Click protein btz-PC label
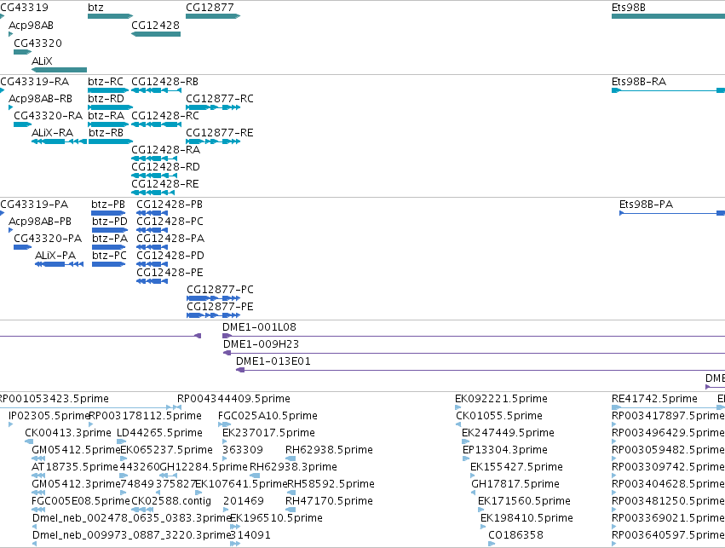This screenshot has height=548, width=725. [109, 256]
